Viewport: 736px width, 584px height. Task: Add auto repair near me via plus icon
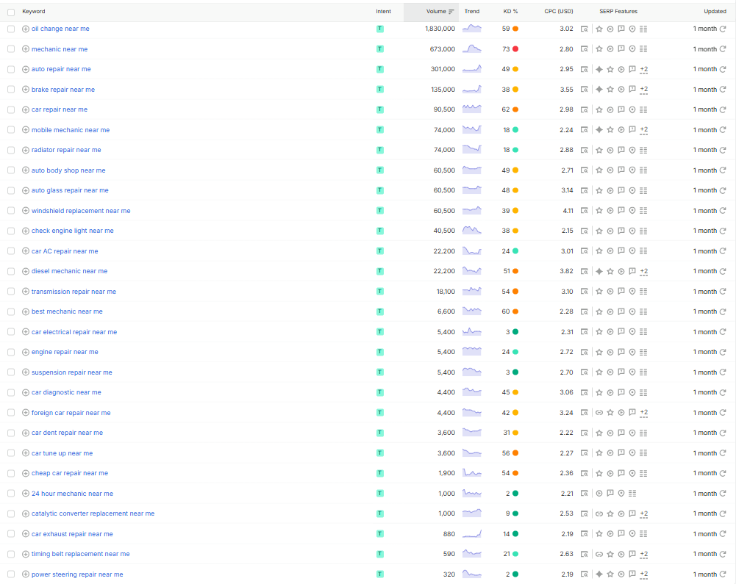tap(26, 69)
